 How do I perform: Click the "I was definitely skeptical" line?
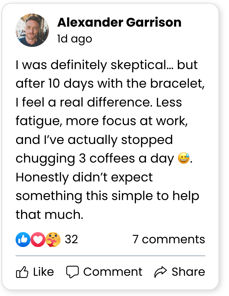click(x=107, y=65)
